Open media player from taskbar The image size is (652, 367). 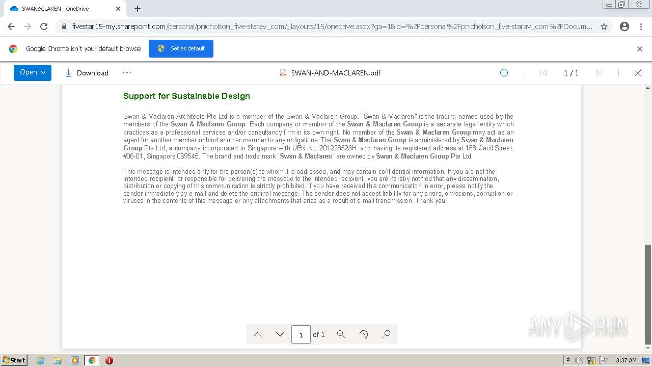[x=75, y=360]
